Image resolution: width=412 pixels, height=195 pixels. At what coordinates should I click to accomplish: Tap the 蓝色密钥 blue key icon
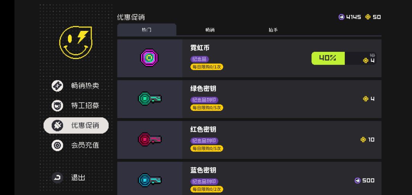pyautogui.click(x=150, y=180)
